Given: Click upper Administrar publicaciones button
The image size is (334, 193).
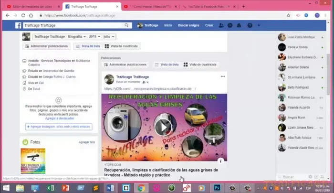Looking at the screenshot, I should click(x=46, y=46).
